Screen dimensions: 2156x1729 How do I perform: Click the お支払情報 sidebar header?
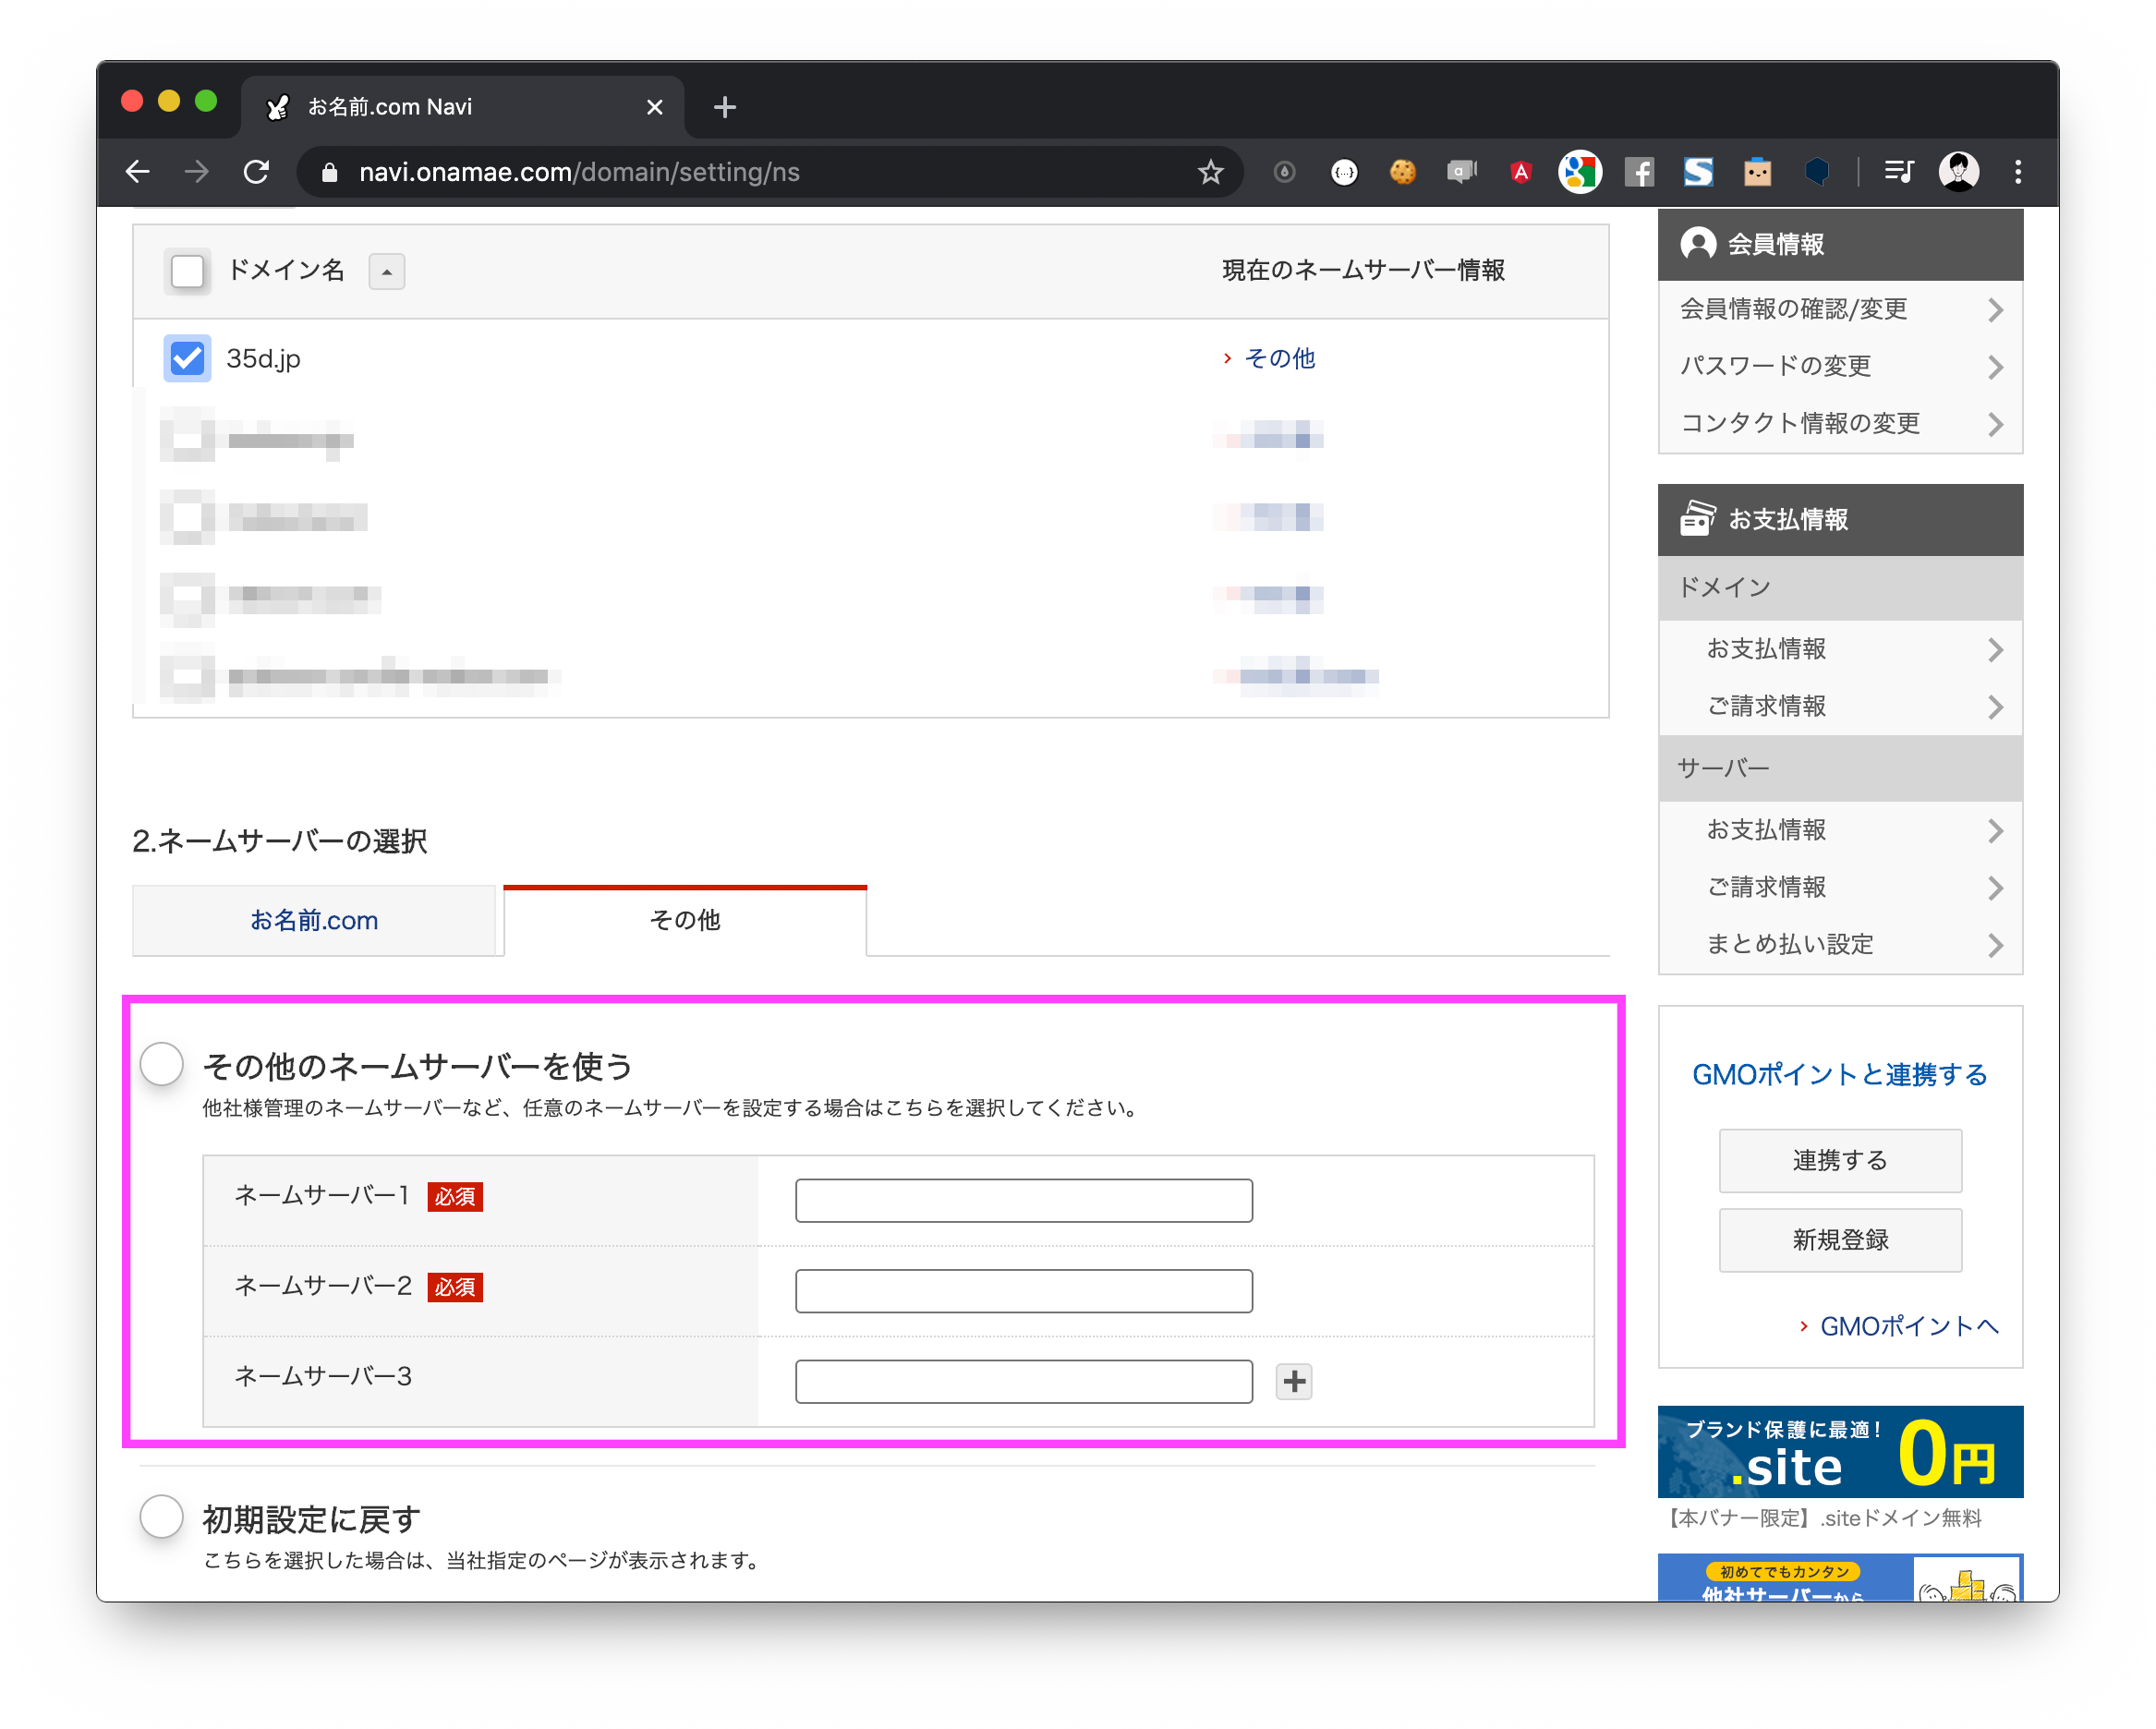coord(1840,520)
